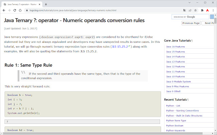
Task: Bookmark this page with the star
Action: click(196, 10)
